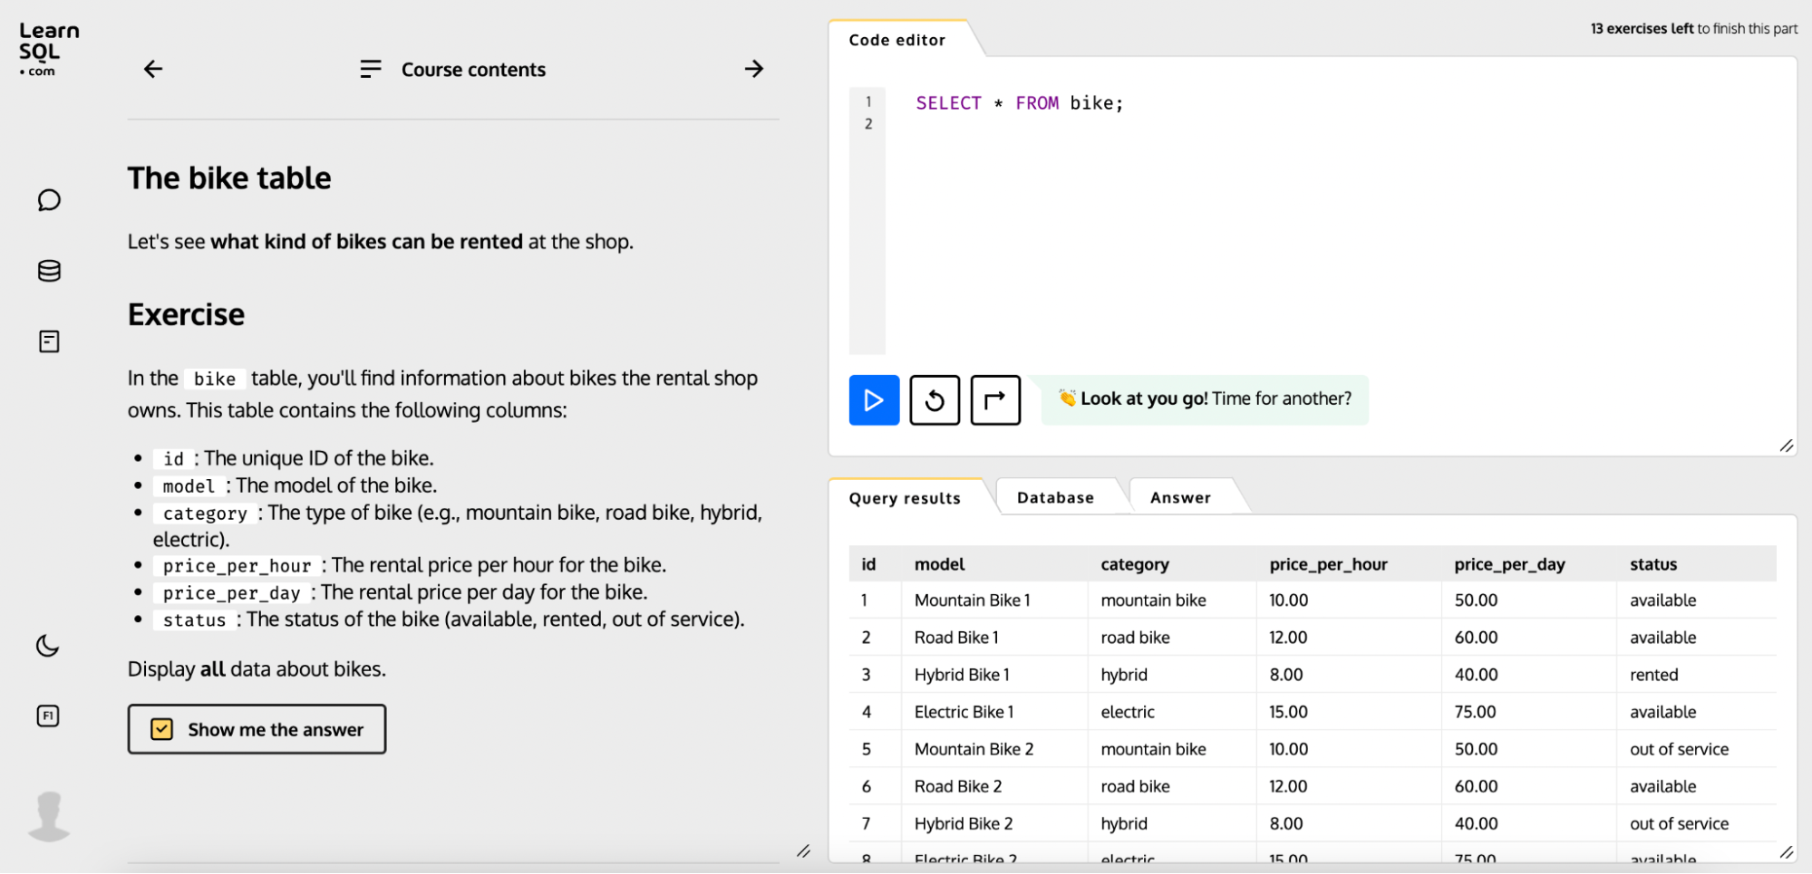1812x874 pixels.
Task: Open the Course contents list icon
Action: (371, 69)
